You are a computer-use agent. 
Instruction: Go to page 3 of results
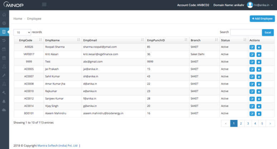[248, 123]
